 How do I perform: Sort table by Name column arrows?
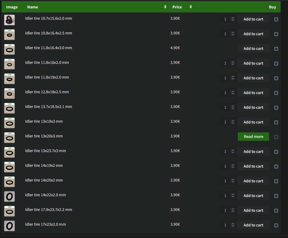coord(165,7)
